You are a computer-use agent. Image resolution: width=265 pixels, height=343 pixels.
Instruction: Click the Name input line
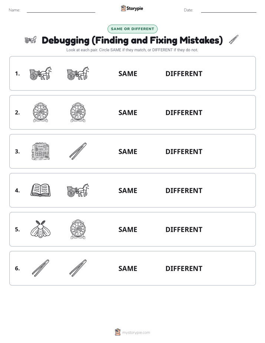click(61, 10)
